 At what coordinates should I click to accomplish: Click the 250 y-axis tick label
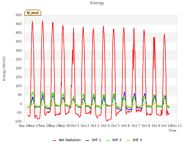click(x=19, y=59)
